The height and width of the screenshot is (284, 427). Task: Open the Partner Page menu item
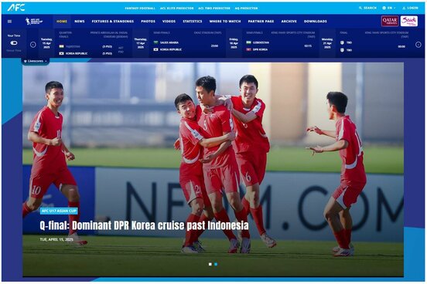click(261, 21)
